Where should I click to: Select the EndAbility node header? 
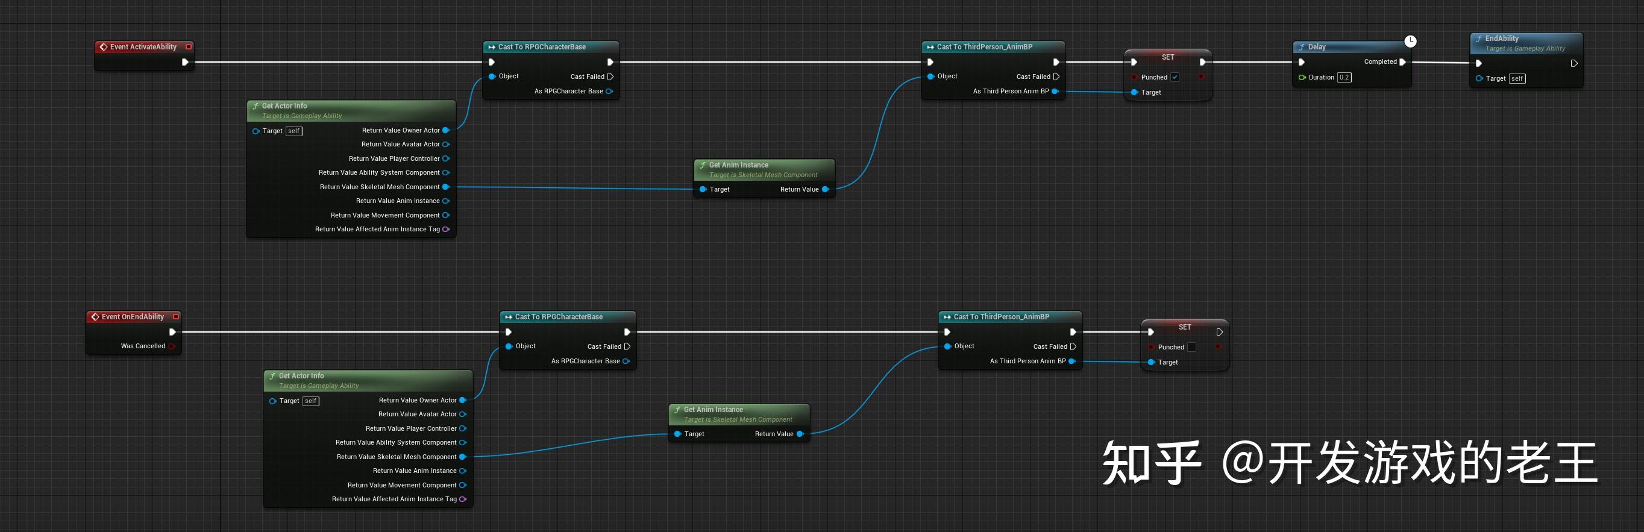(x=1526, y=43)
